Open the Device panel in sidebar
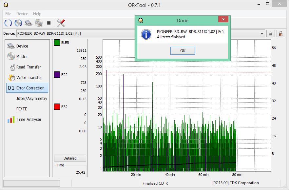Viewport: 289px width, 190px height. click(27, 46)
